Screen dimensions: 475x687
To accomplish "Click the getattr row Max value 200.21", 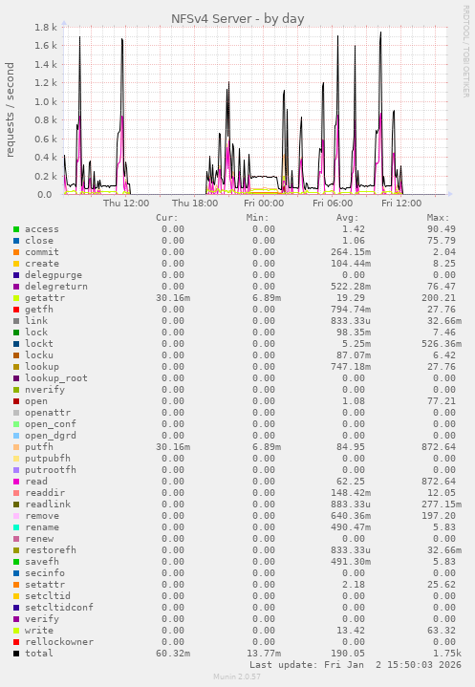I will 439,298.
